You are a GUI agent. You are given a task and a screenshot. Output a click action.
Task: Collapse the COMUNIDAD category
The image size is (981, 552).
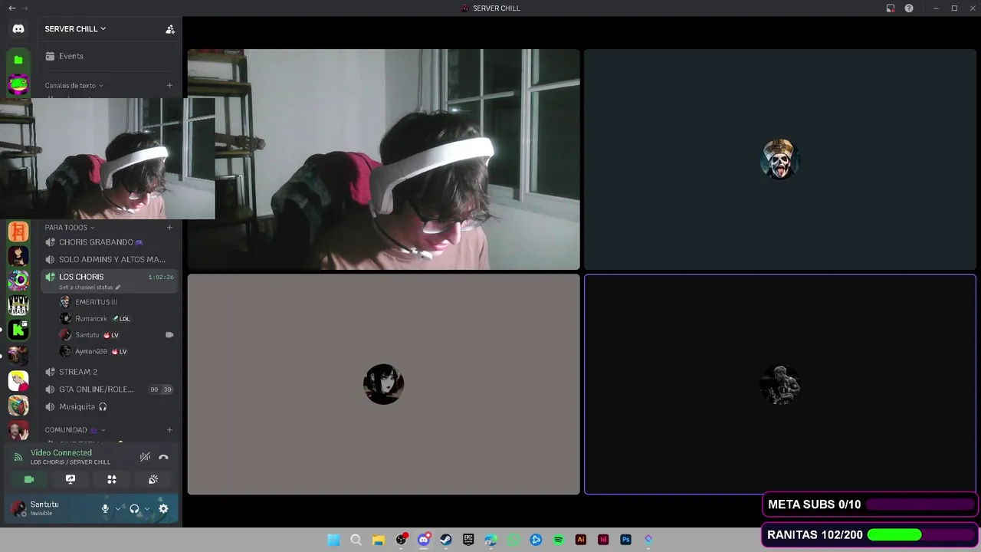74,430
